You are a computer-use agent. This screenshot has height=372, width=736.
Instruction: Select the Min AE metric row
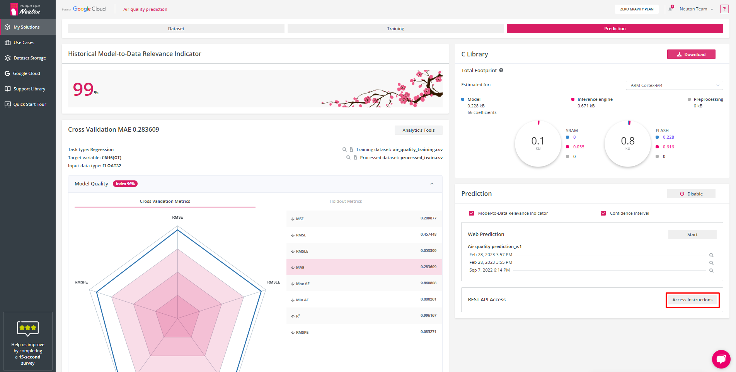pyautogui.click(x=364, y=300)
